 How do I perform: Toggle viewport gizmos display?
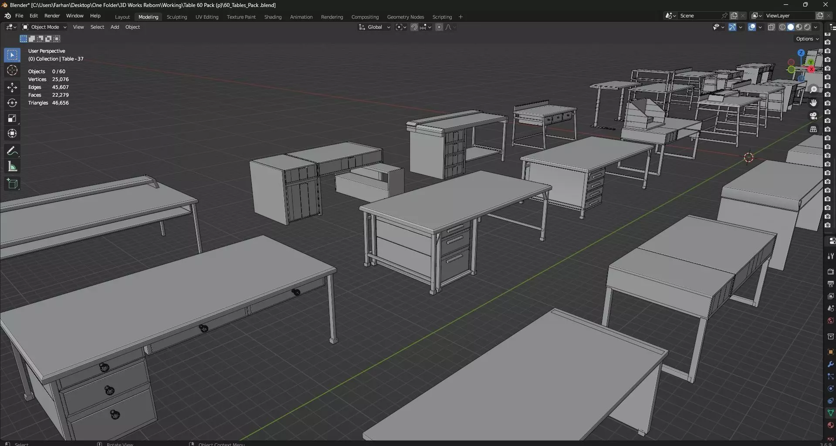[x=732, y=27]
